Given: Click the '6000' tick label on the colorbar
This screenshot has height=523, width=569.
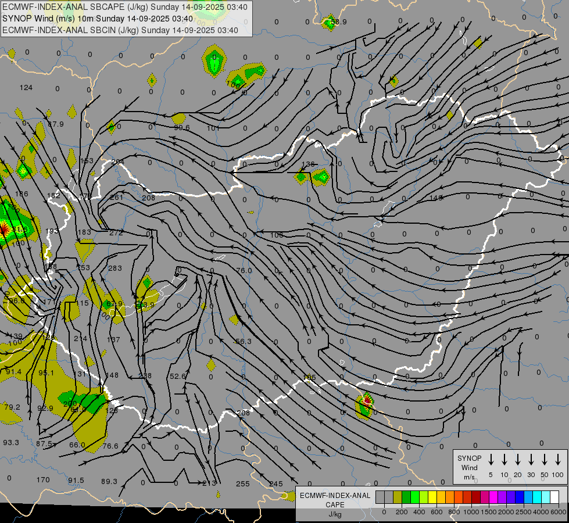Looking at the screenshot, I should point(559,512).
